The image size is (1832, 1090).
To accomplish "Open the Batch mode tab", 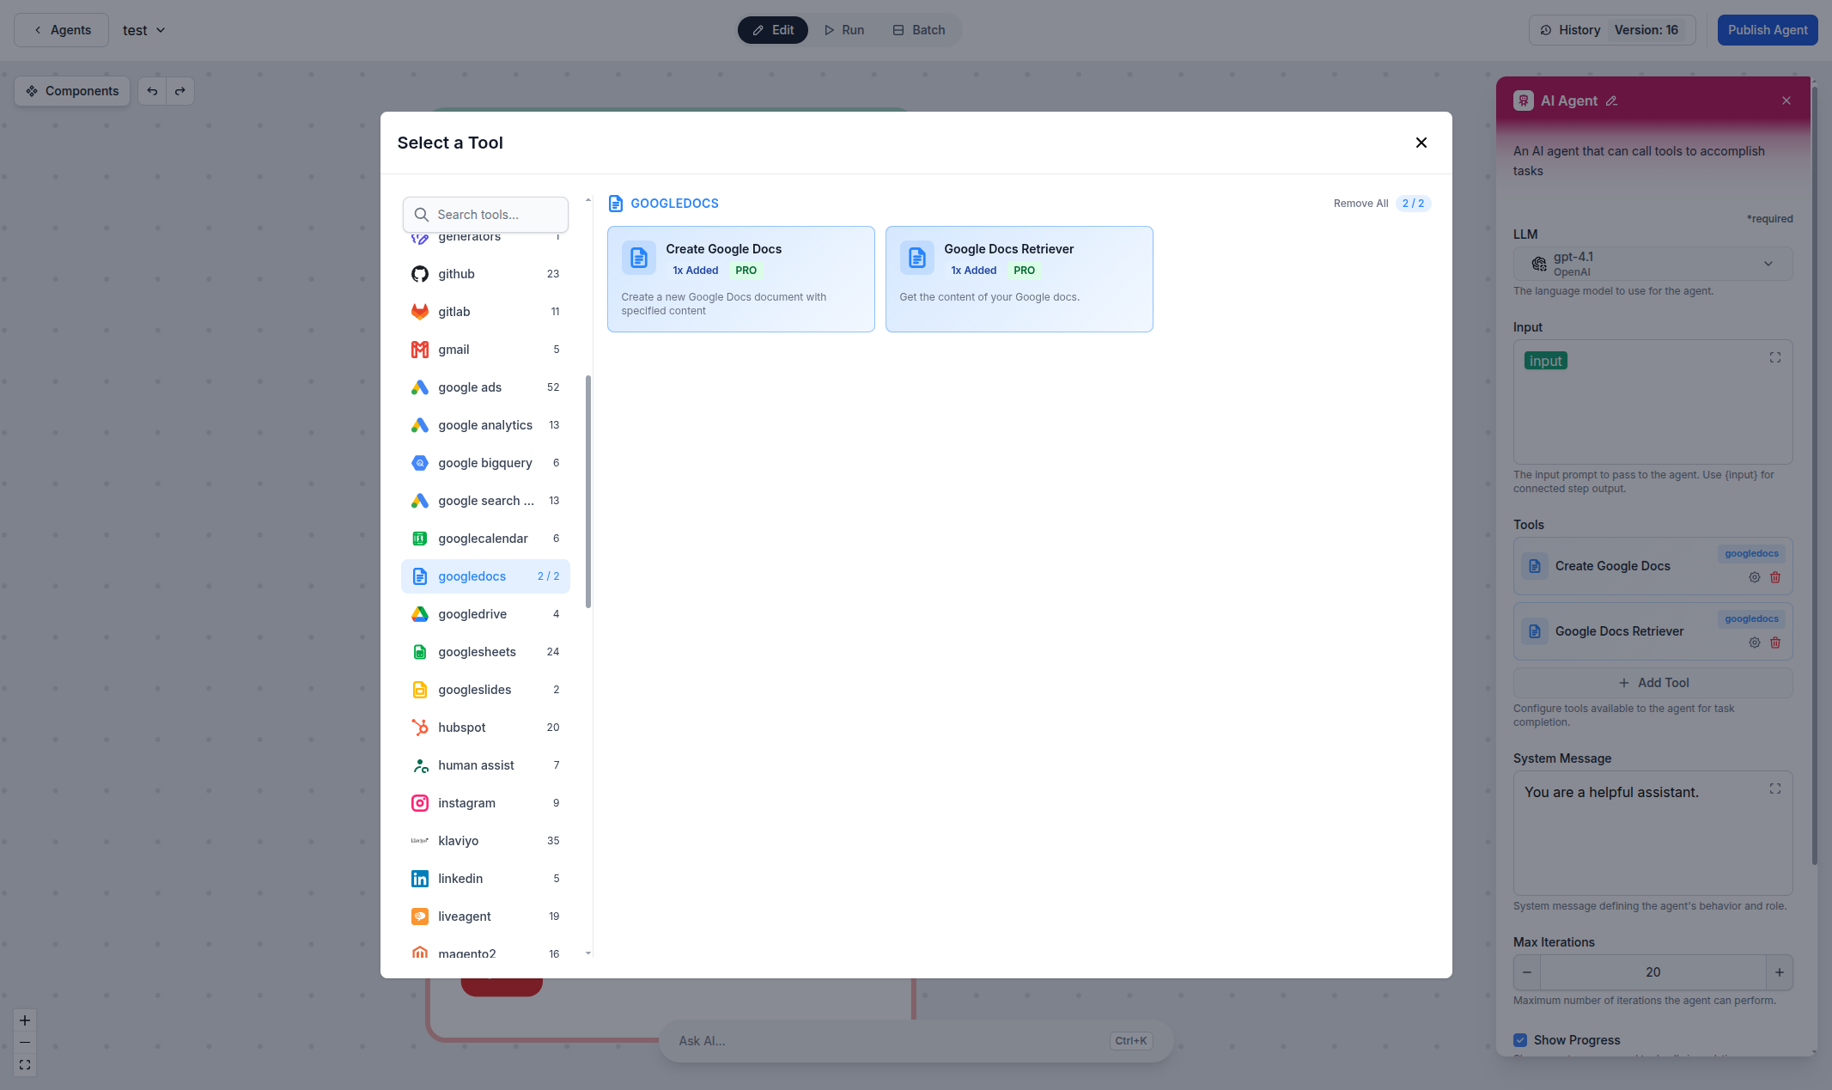I will 918,29.
